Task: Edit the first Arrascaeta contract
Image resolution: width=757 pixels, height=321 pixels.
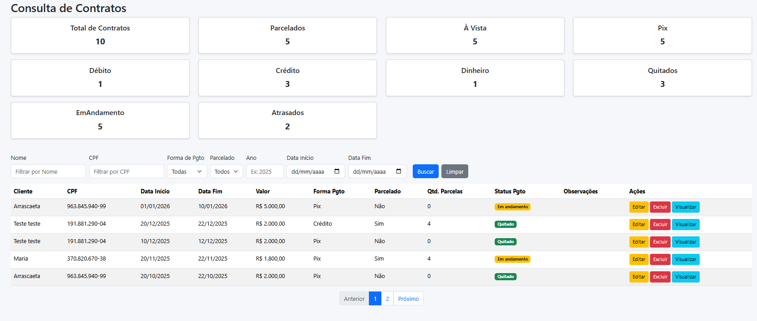Action: click(638, 207)
